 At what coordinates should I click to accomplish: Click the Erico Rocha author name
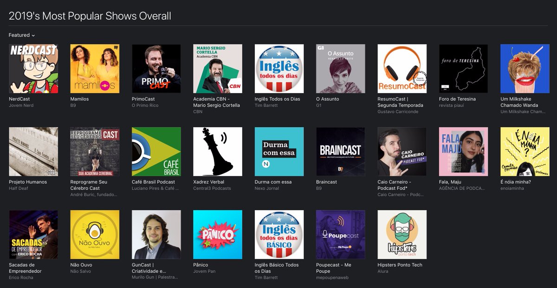pyautogui.click(x=21, y=278)
